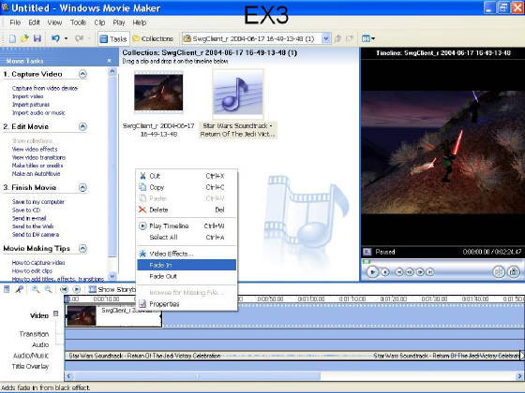Viewport: 525px width, 393px height.
Task: Click Send in e-mail link
Action: (29, 218)
